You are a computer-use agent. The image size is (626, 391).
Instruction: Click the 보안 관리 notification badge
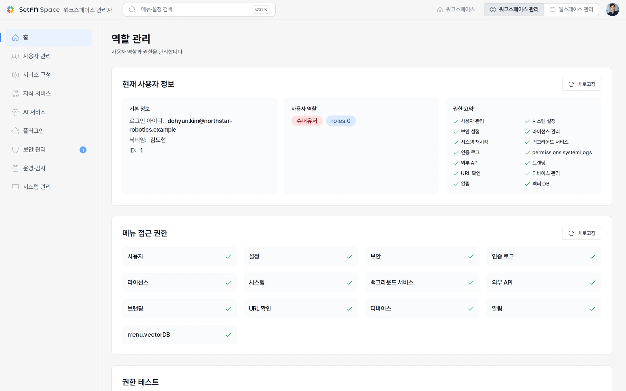pos(83,150)
